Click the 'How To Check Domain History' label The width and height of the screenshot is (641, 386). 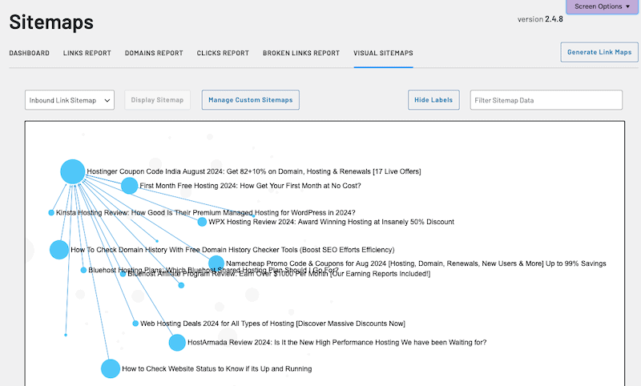(x=232, y=250)
